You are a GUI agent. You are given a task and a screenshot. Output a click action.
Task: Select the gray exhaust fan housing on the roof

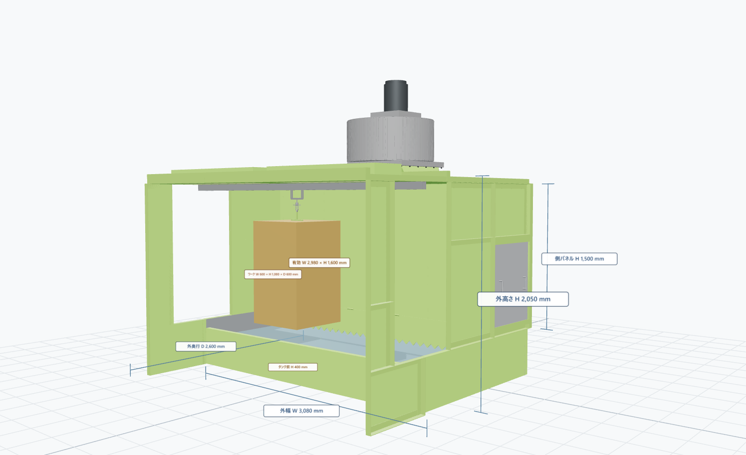(x=390, y=139)
